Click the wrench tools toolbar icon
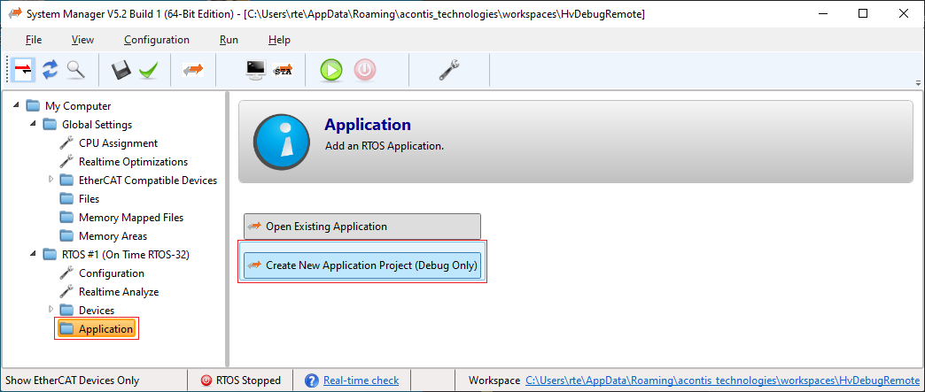Image resolution: width=925 pixels, height=392 pixels. point(449,70)
